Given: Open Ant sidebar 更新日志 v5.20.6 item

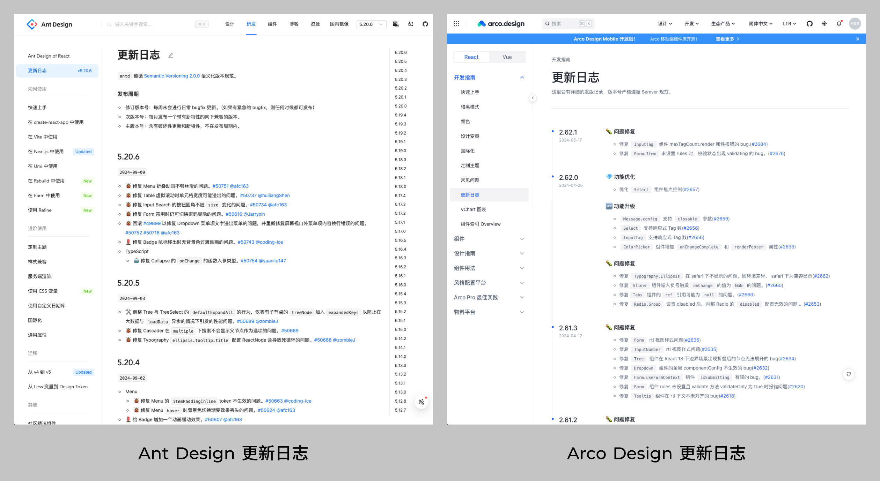Looking at the screenshot, I should click(x=57, y=71).
